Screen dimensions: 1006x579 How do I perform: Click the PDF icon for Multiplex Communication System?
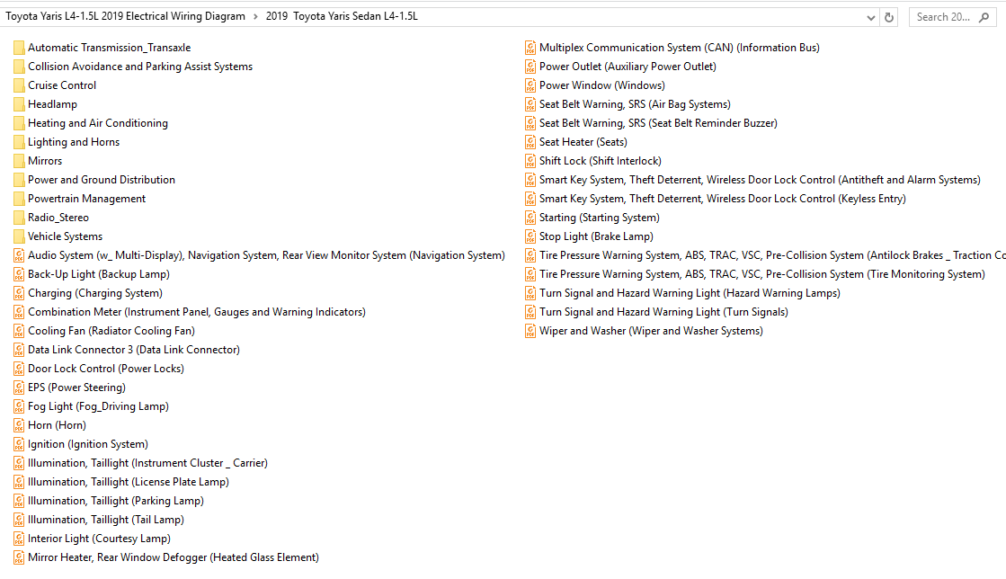pyautogui.click(x=530, y=48)
